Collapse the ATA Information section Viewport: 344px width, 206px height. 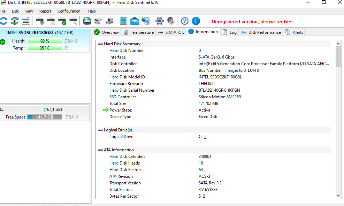pos(100,150)
